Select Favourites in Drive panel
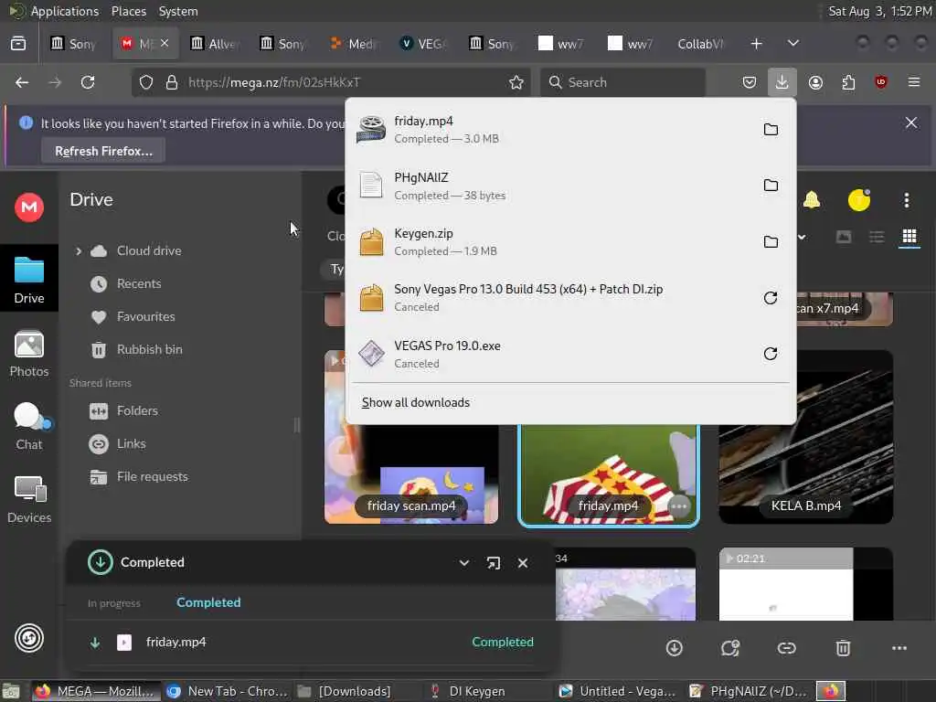The height and width of the screenshot is (702, 936). point(145,317)
